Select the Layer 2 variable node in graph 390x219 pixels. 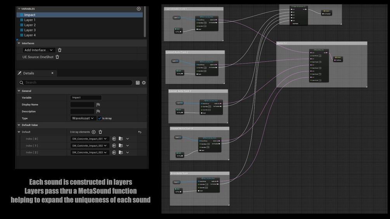175,61
